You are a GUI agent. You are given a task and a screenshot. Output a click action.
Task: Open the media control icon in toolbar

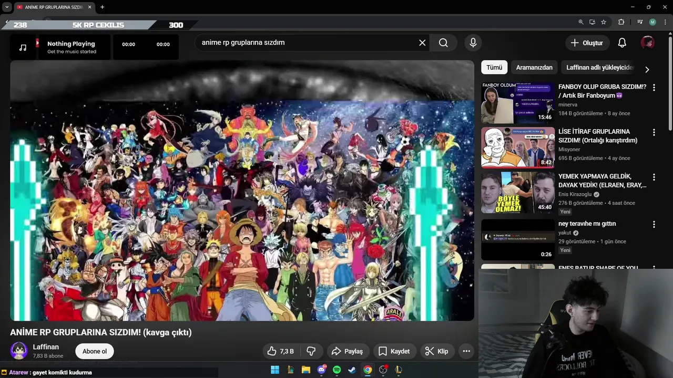[640, 22]
